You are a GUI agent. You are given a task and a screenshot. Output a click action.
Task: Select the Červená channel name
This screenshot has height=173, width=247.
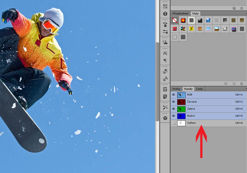coord(192,102)
